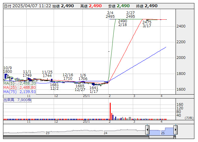The width and height of the screenshot is (198, 142).
Task: Click the 80 volume axis label
Action: tap(179, 112)
